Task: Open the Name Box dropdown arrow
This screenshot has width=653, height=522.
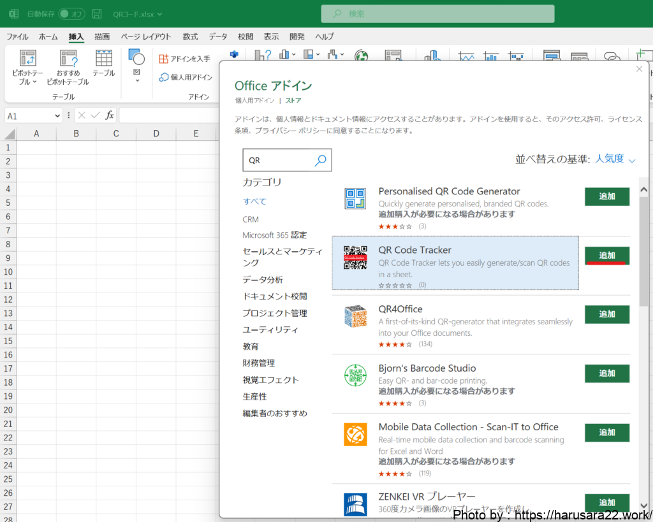Action: pos(57,115)
